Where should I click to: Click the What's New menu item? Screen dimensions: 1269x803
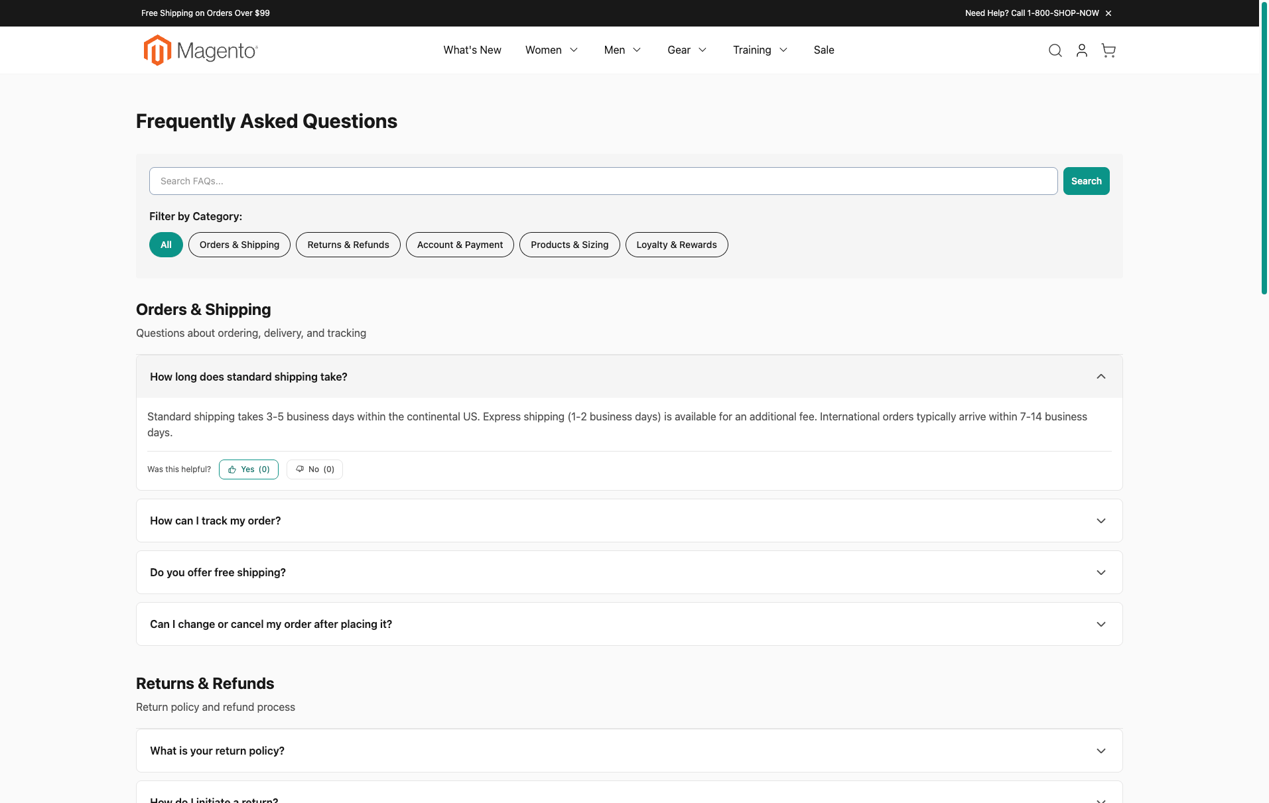coord(472,50)
